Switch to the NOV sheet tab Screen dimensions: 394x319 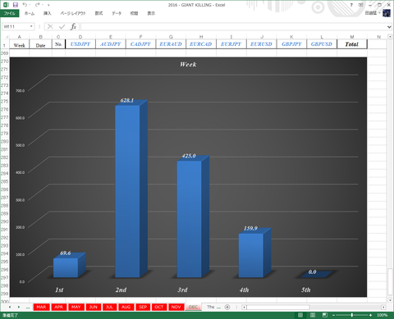coord(176,307)
